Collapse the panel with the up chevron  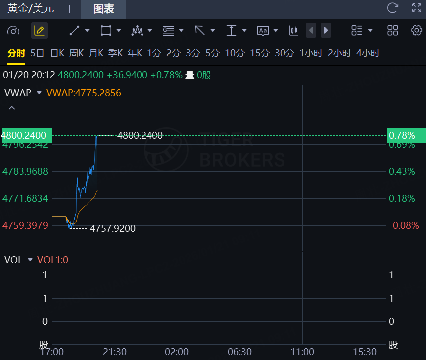[x=12, y=108]
